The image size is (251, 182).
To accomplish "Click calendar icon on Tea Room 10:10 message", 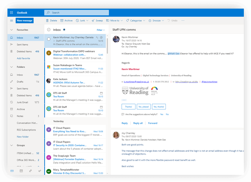I will point(101,107).
